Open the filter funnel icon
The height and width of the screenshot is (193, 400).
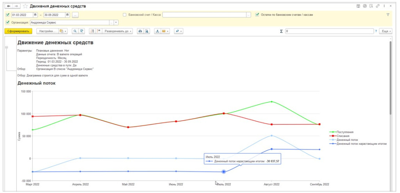(388, 15)
